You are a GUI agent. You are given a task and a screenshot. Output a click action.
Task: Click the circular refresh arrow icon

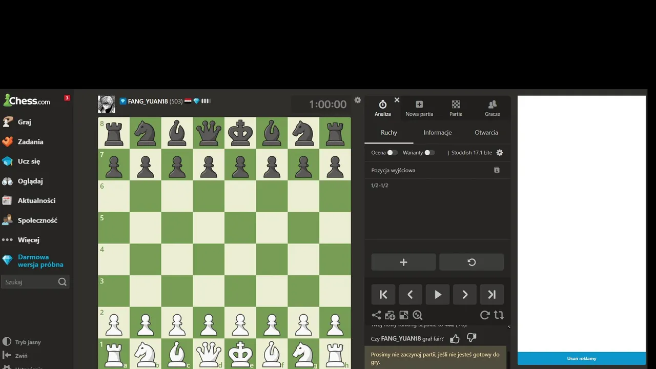(x=485, y=315)
